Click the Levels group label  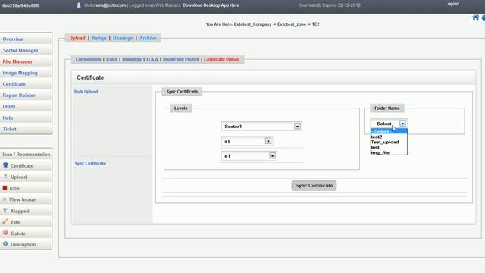coord(180,108)
